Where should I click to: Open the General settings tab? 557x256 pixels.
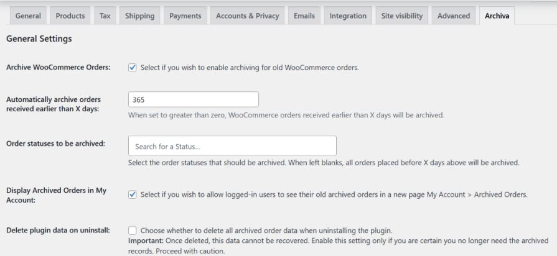pyautogui.click(x=28, y=16)
